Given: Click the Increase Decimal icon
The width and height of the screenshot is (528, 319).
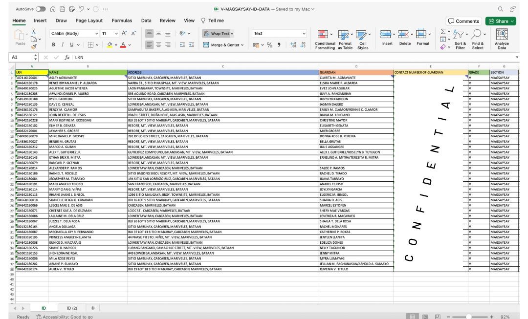Looking at the screenshot, I should [x=293, y=45].
